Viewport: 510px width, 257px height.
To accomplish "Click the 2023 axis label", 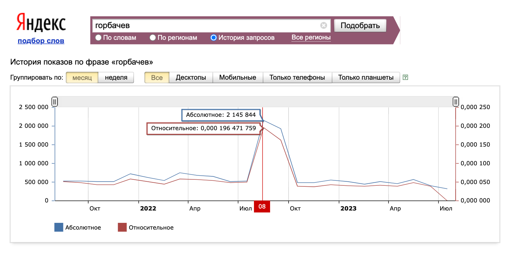I will point(348,208).
